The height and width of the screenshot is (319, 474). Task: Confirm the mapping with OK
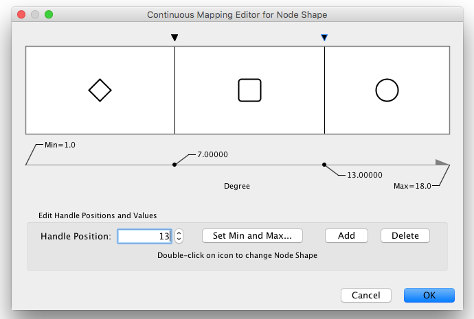point(429,295)
